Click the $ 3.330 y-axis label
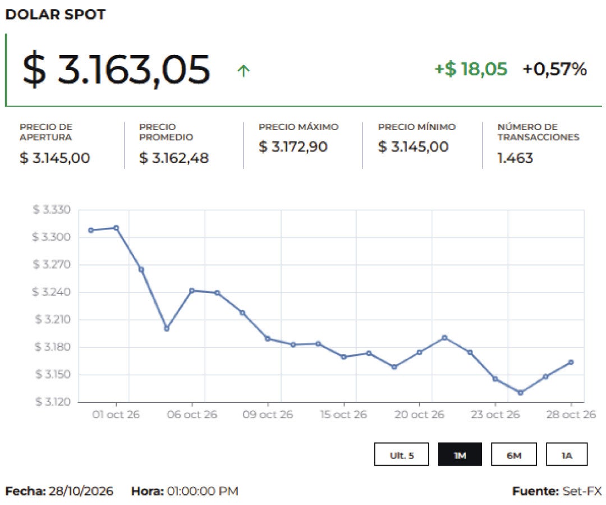The image size is (606, 505). (x=52, y=210)
